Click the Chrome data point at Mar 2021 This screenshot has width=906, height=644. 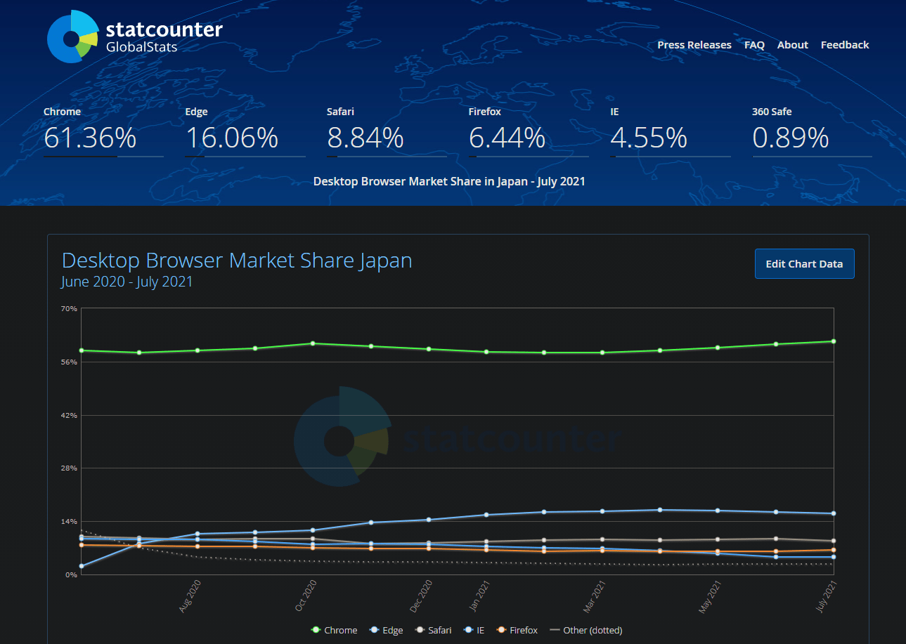(x=602, y=353)
